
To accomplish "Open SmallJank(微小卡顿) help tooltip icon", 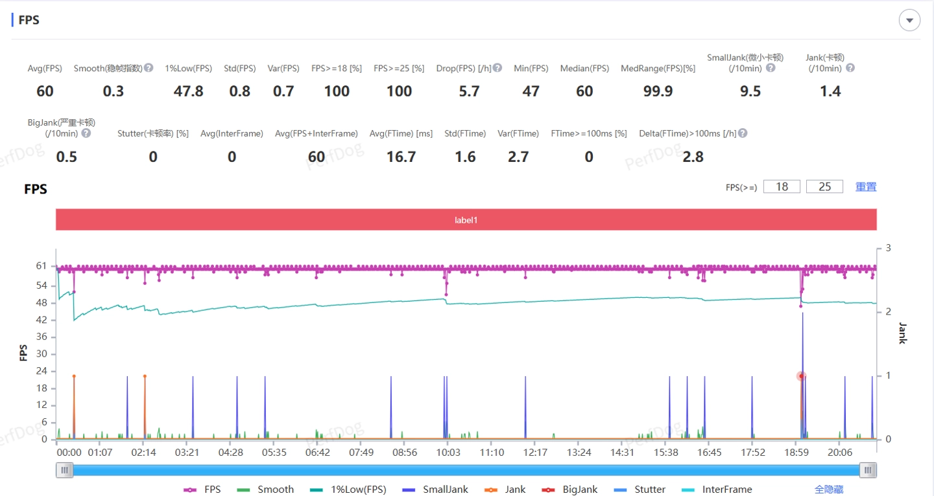I will point(771,68).
